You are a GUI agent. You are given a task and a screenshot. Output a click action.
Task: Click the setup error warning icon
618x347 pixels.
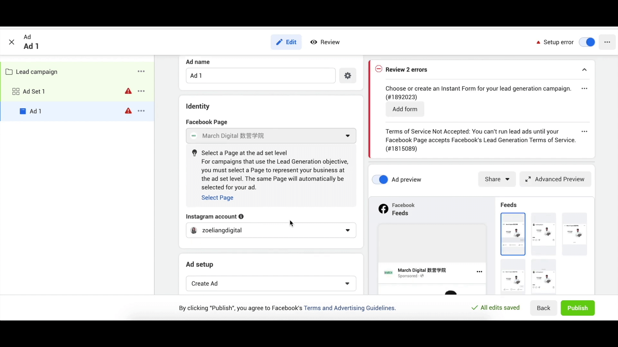pos(538,42)
